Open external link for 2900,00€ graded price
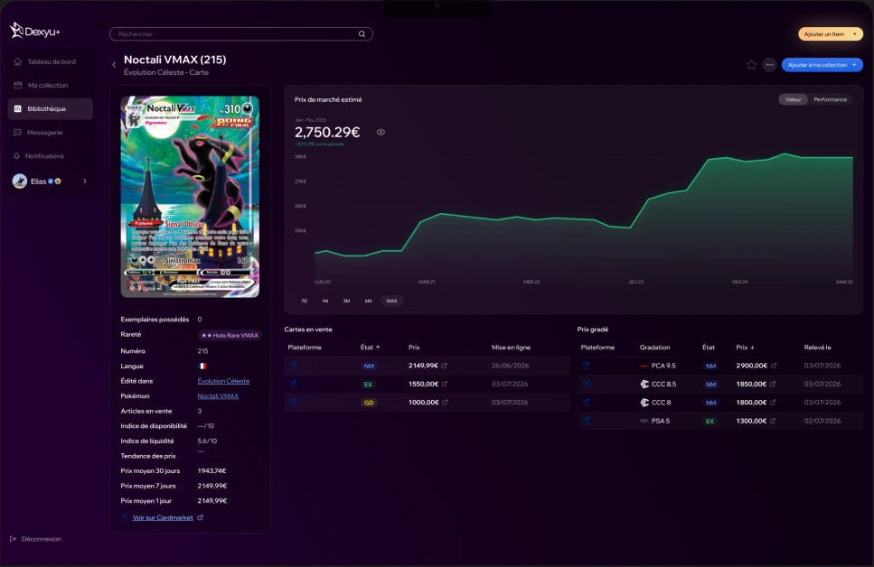This screenshot has width=874, height=567. click(x=773, y=366)
